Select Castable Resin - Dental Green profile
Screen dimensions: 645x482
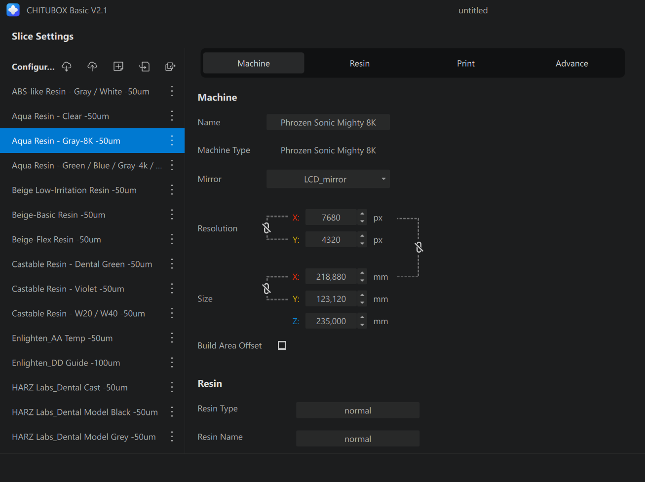point(92,264)
